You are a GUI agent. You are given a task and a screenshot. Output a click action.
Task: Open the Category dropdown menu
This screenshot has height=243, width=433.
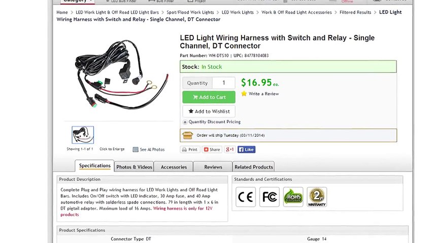point(77,1)
